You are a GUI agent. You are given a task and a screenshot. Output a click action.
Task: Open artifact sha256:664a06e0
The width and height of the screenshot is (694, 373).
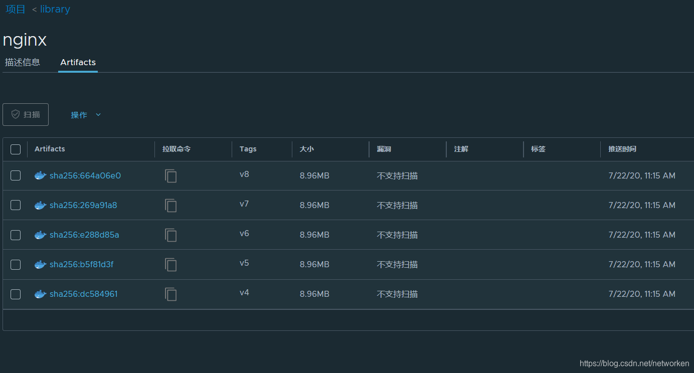coord(85,175)
